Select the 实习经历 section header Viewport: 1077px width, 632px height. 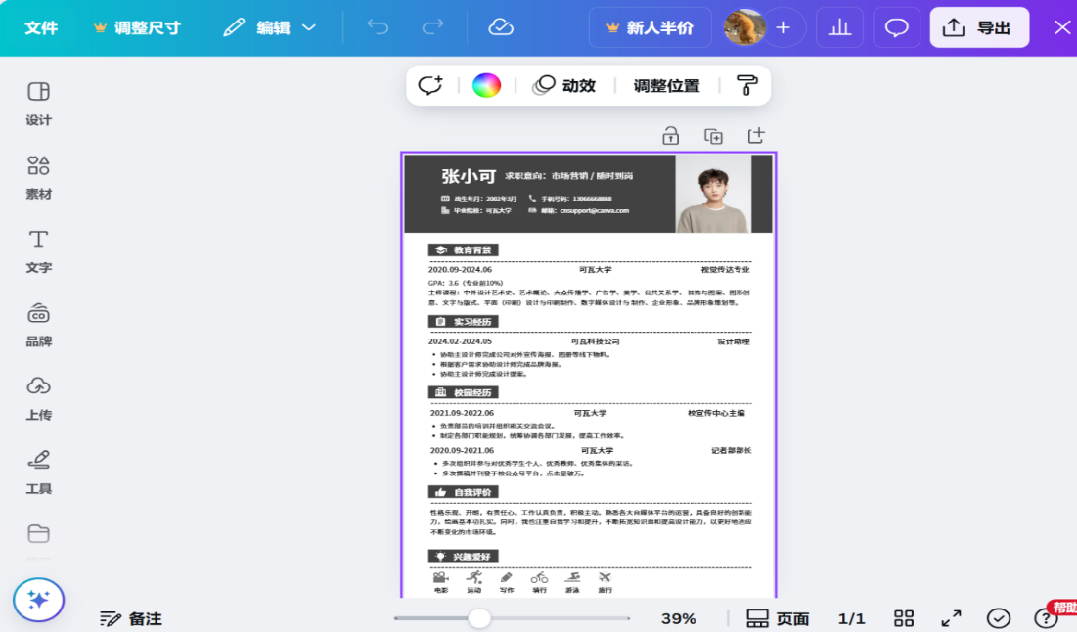click(x=464, y=322)
